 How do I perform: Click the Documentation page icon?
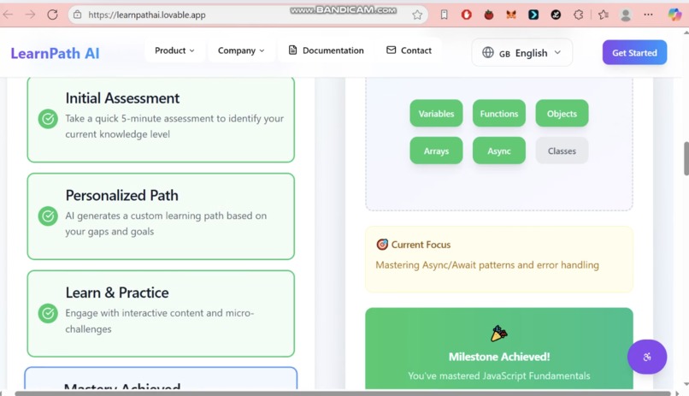coord(292,50)
